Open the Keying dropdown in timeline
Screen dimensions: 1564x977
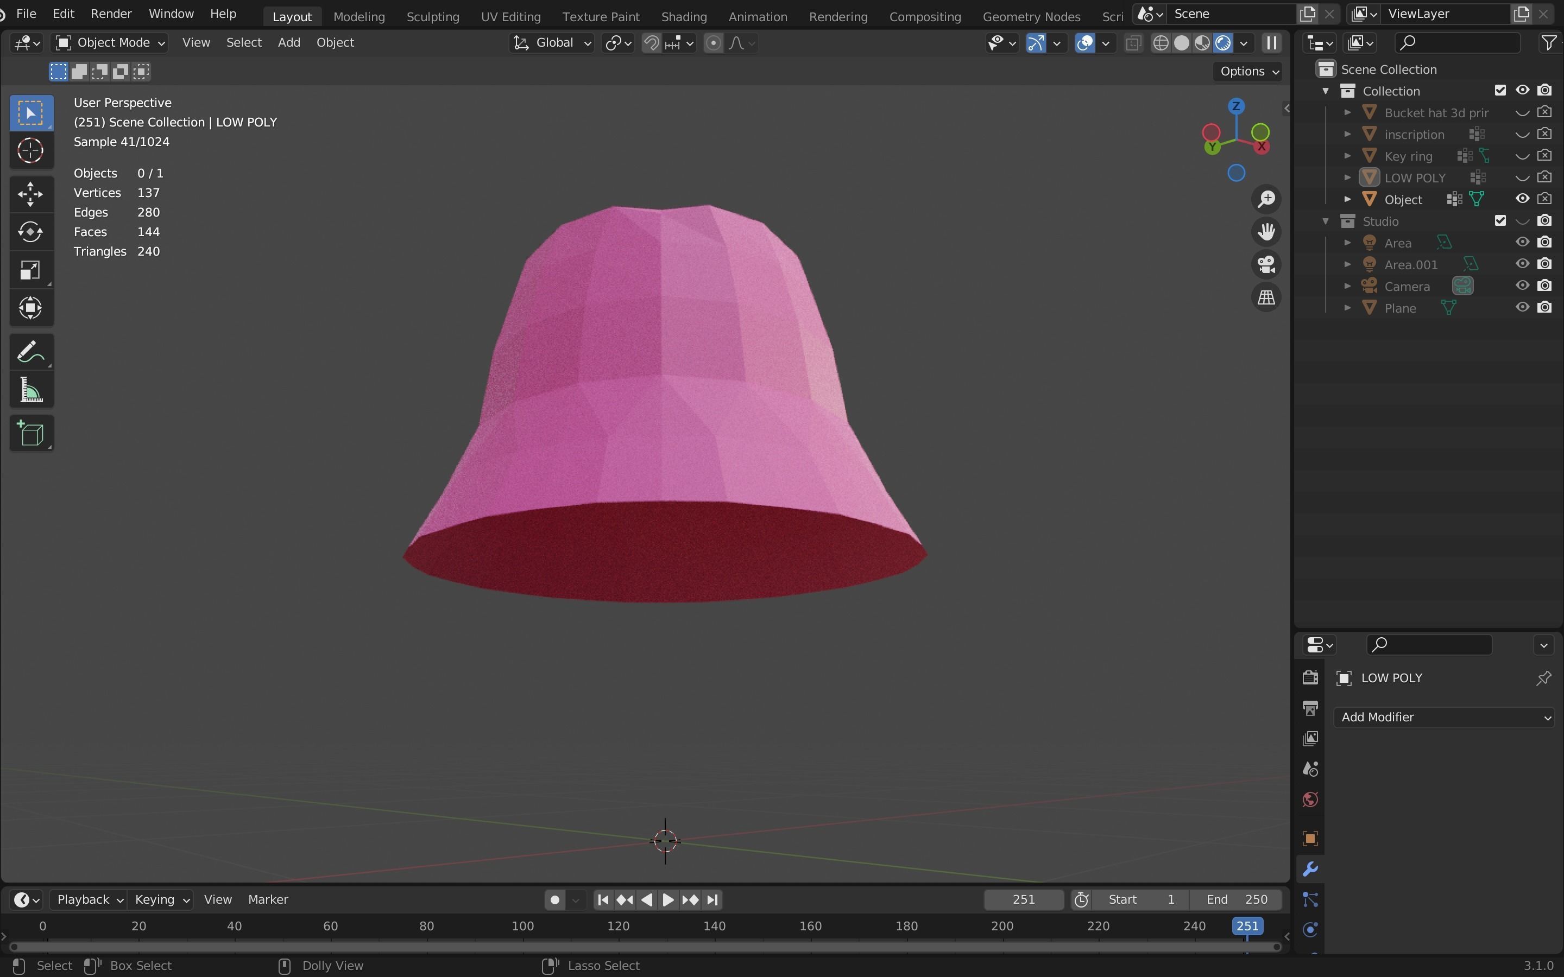pyautogui.click(x=161, y=900)
